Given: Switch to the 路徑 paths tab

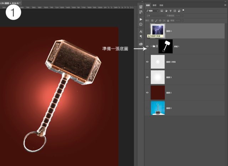Looking at the screenshot, I should pyautogui.click(x=154, y=6).
